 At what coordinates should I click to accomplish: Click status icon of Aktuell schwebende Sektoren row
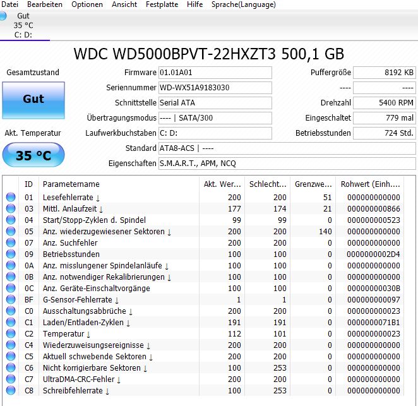pyautogui.click(x=11, y=356)
